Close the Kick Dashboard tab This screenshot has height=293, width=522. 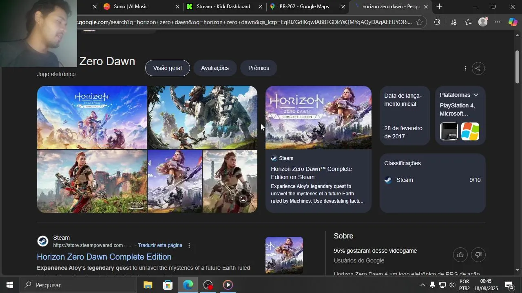click(261, 7)
